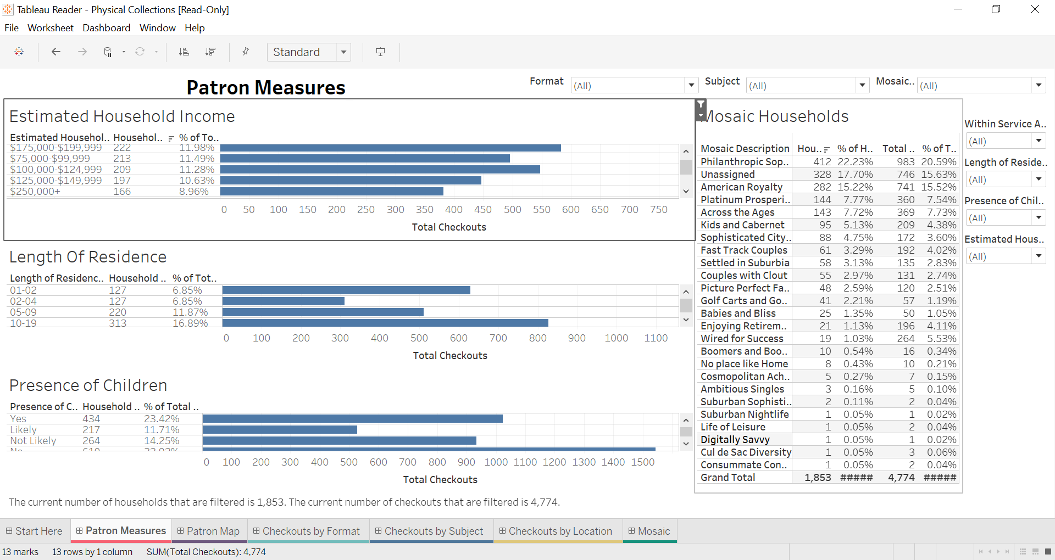
Task: Click the Forward arrow in toolbar
Action: pyautogui.click(x=82, y=52)
